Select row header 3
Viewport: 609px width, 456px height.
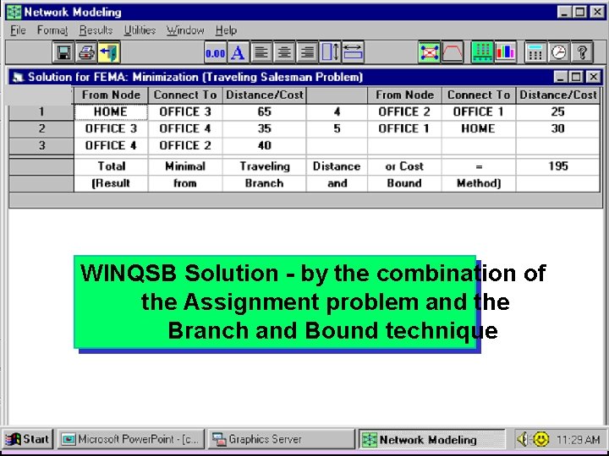pos(41,146)
